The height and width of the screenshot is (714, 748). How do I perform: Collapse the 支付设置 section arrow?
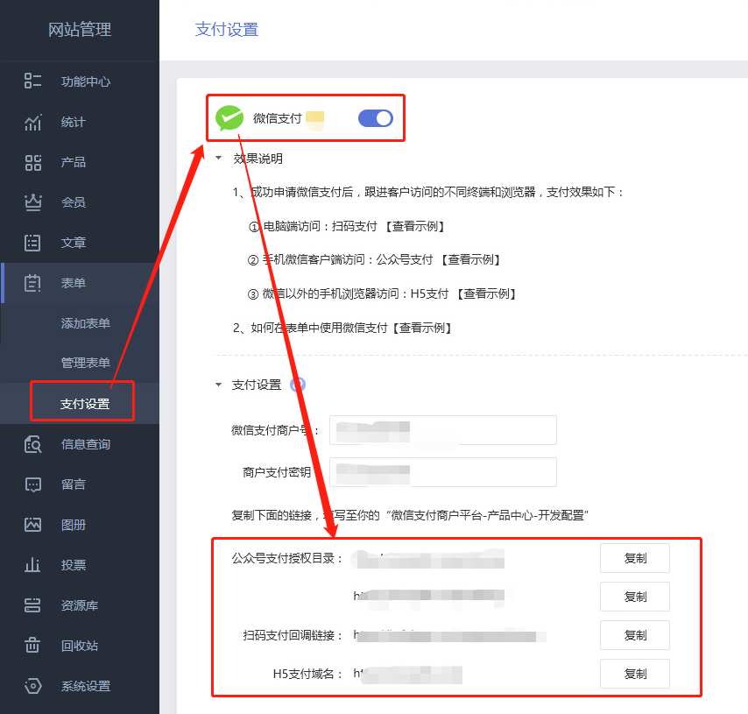point(218,385)
